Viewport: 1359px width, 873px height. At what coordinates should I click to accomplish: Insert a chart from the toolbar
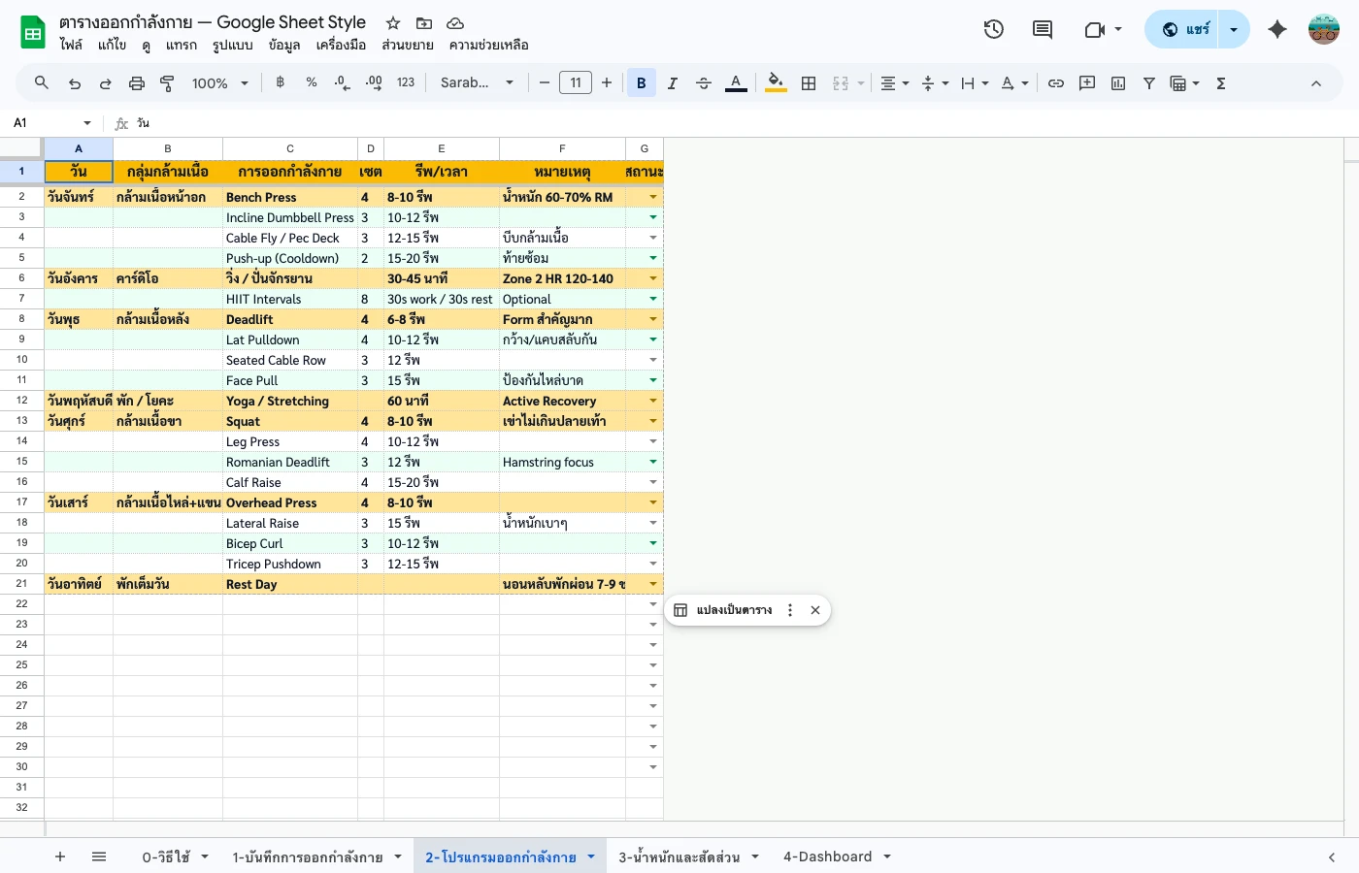point(1117,82)
